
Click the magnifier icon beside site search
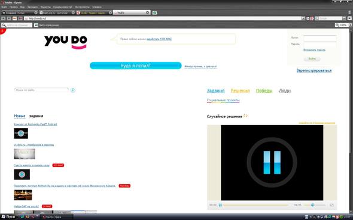click(73, 90)
